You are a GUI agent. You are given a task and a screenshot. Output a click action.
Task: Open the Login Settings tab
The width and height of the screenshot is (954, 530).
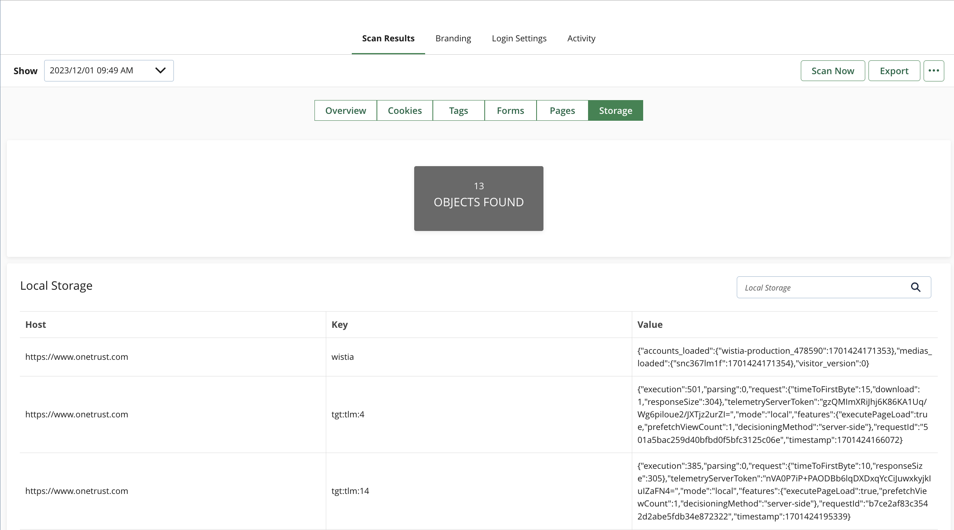(519, 38)
